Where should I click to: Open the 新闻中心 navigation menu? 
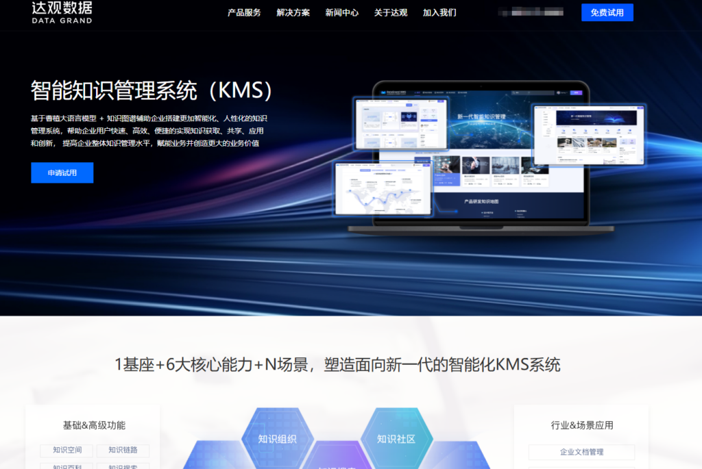[341, 12]
